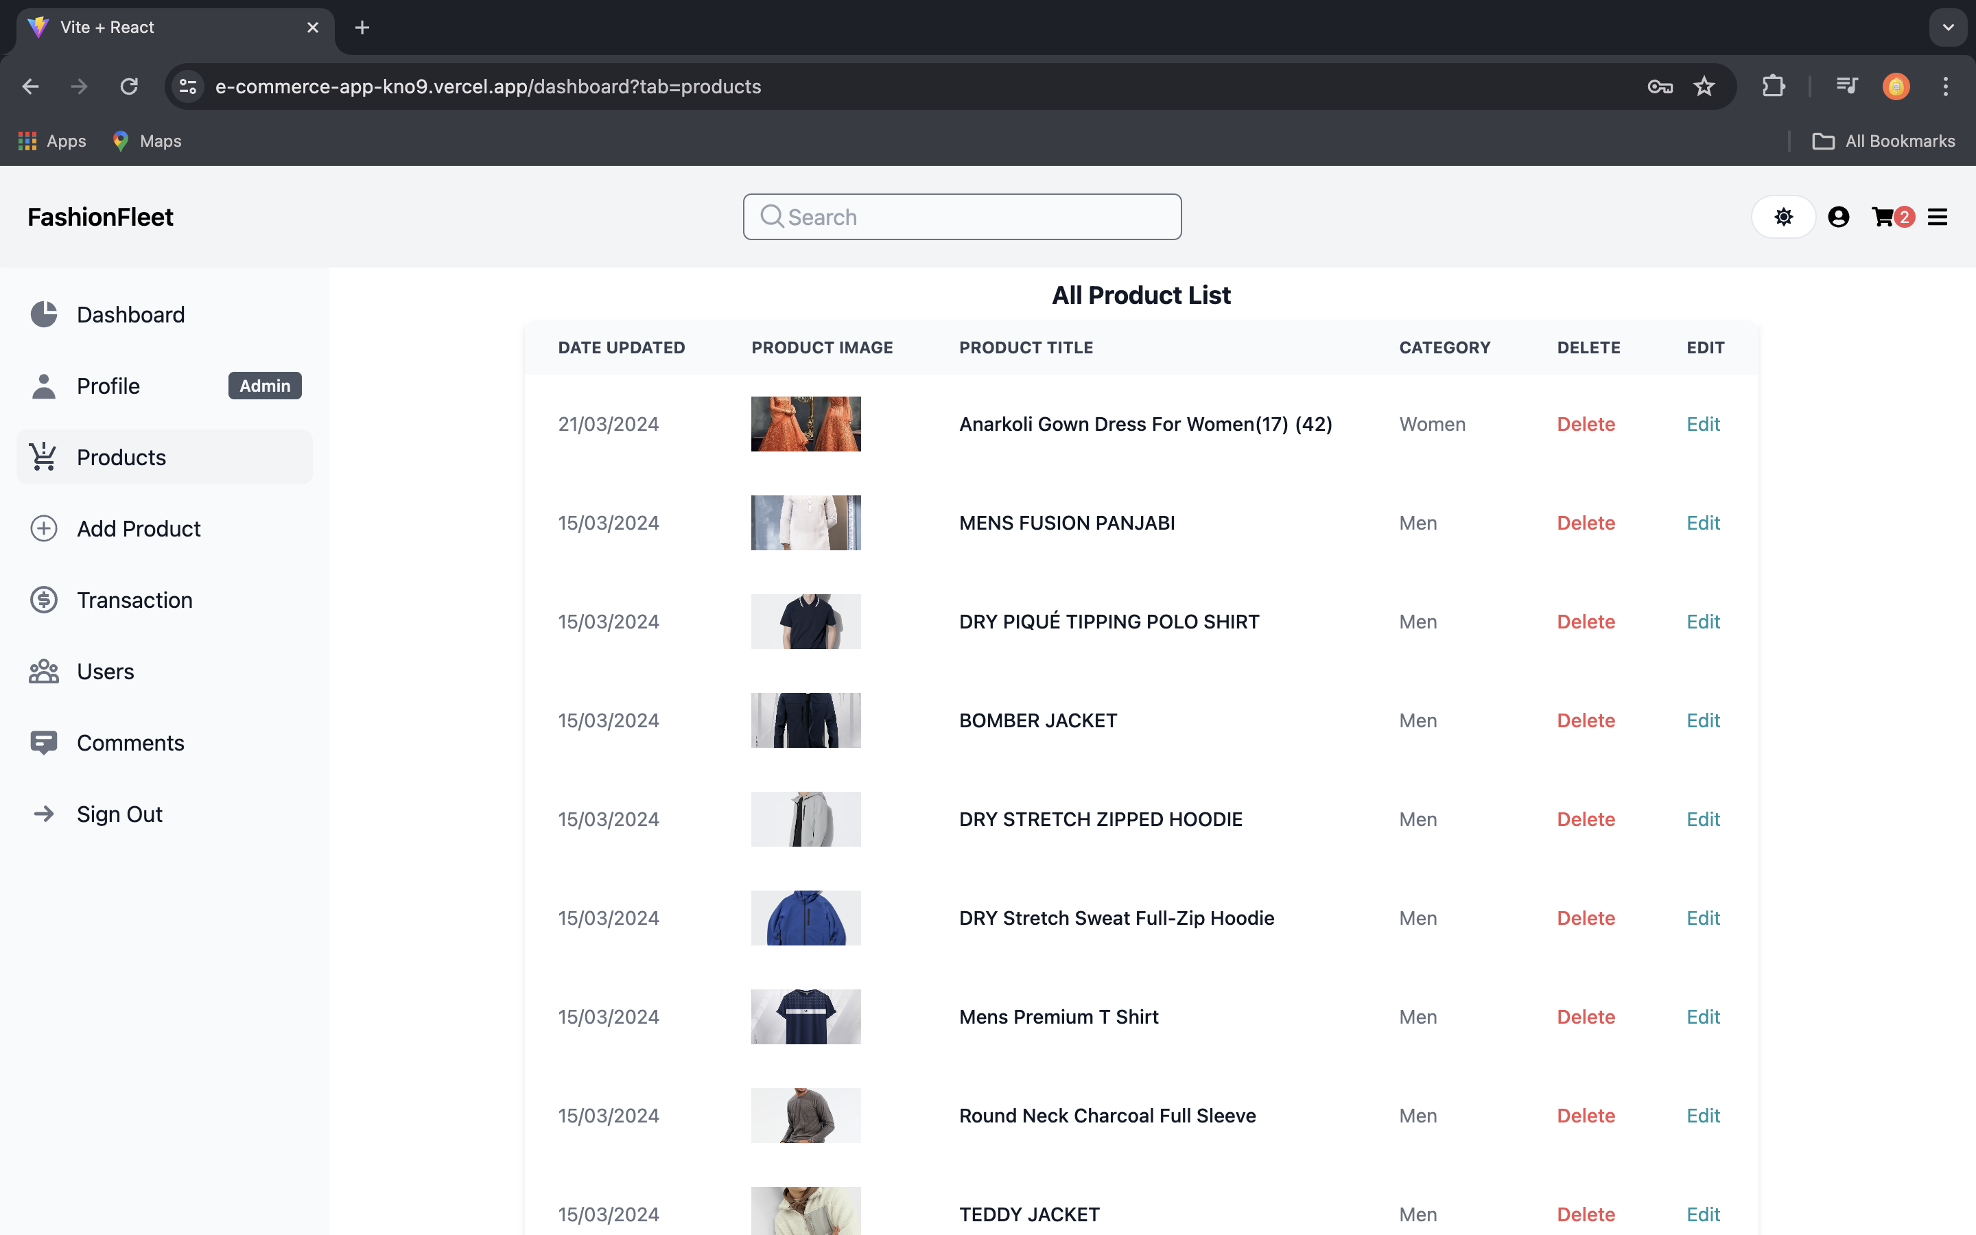Edit Mens Premium T Shirt

pos(1704,1017)
